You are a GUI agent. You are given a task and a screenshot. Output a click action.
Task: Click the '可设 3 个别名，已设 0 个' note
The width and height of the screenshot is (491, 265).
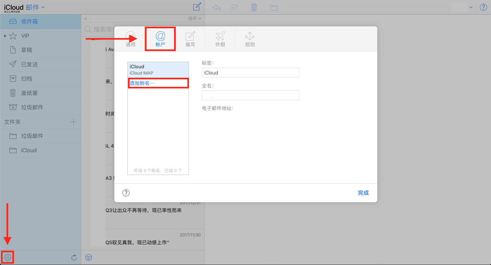(158, 170)
